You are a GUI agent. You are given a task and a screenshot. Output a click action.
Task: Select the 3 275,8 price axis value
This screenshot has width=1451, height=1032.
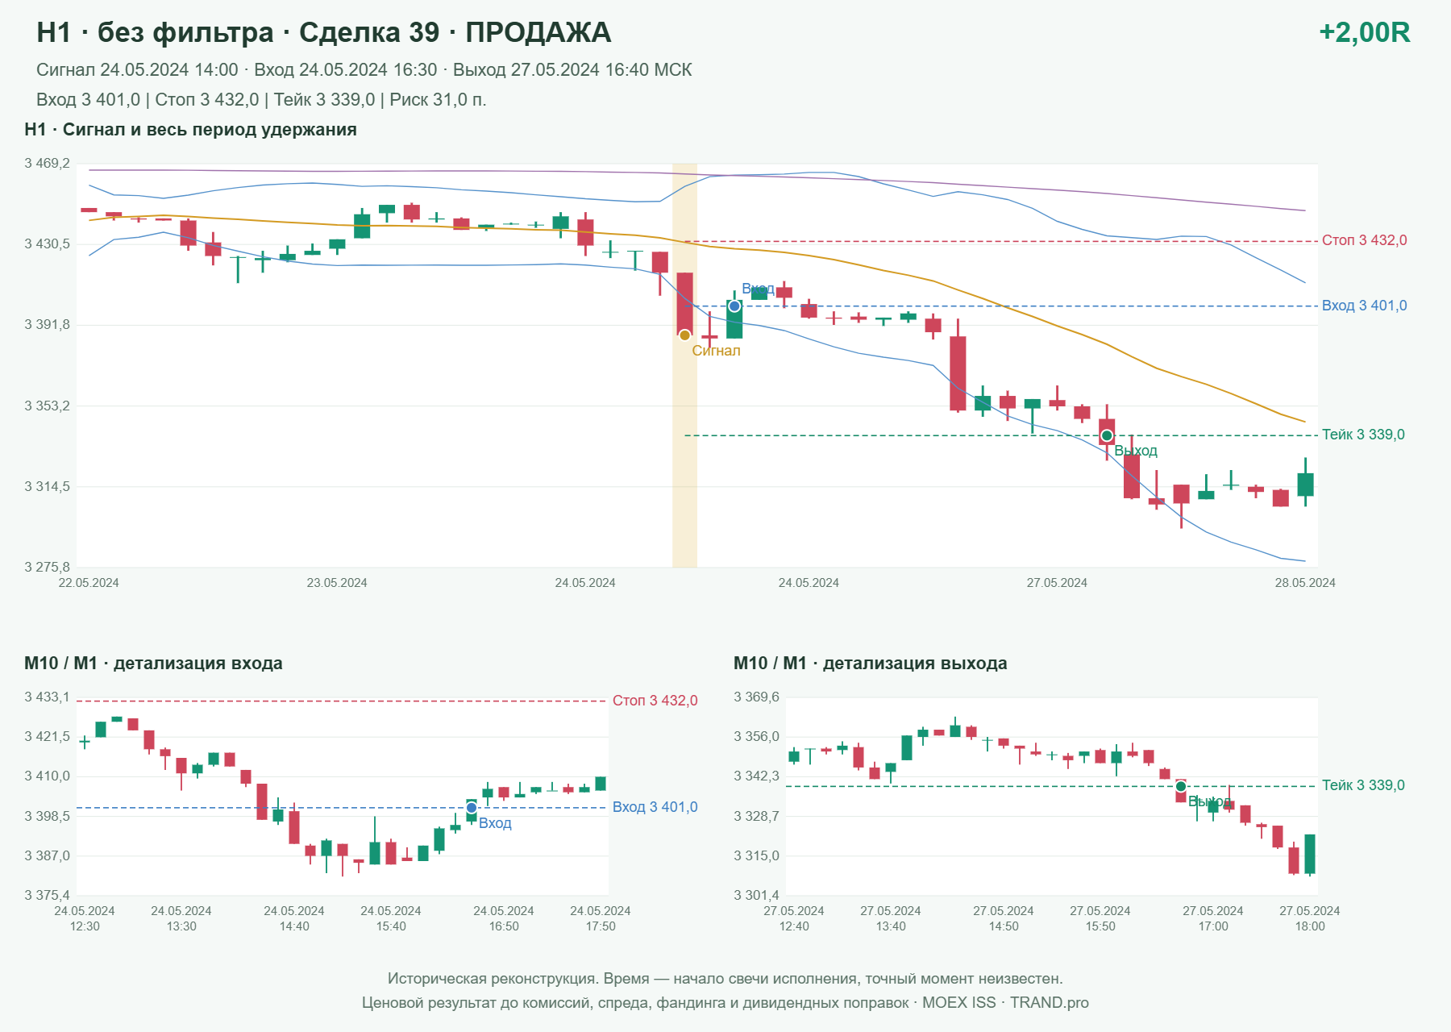coord(47,567)
